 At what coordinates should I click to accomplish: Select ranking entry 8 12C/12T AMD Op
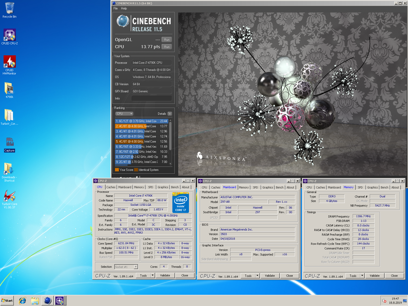pyautogui.click(x=142, y=157)
